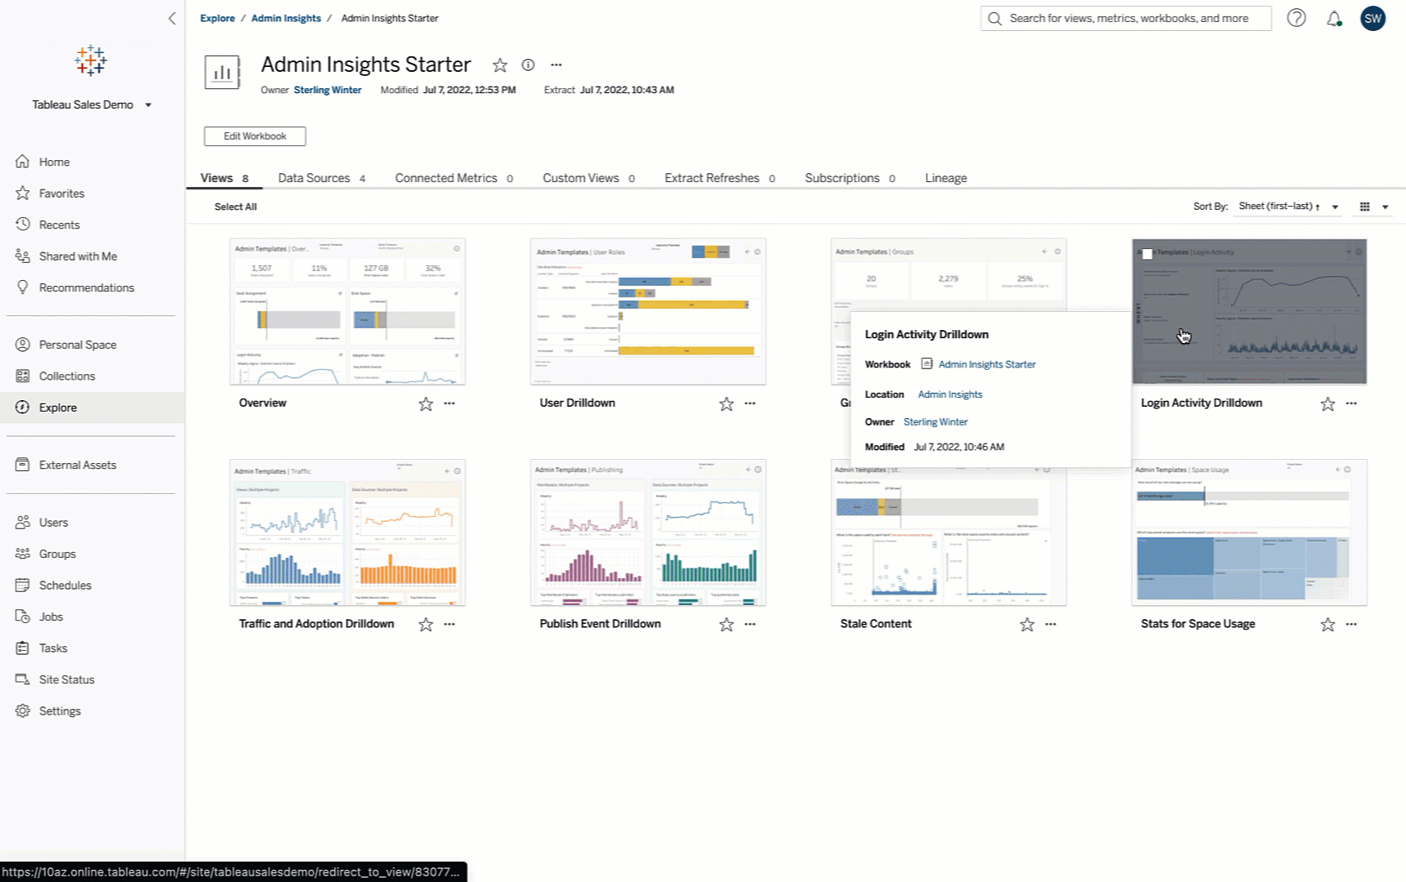The image size is (1406, 882).
Task: Change grid view type dropdown
Action: coord(1373,207)
